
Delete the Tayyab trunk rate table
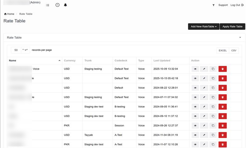tap(222, 135)
